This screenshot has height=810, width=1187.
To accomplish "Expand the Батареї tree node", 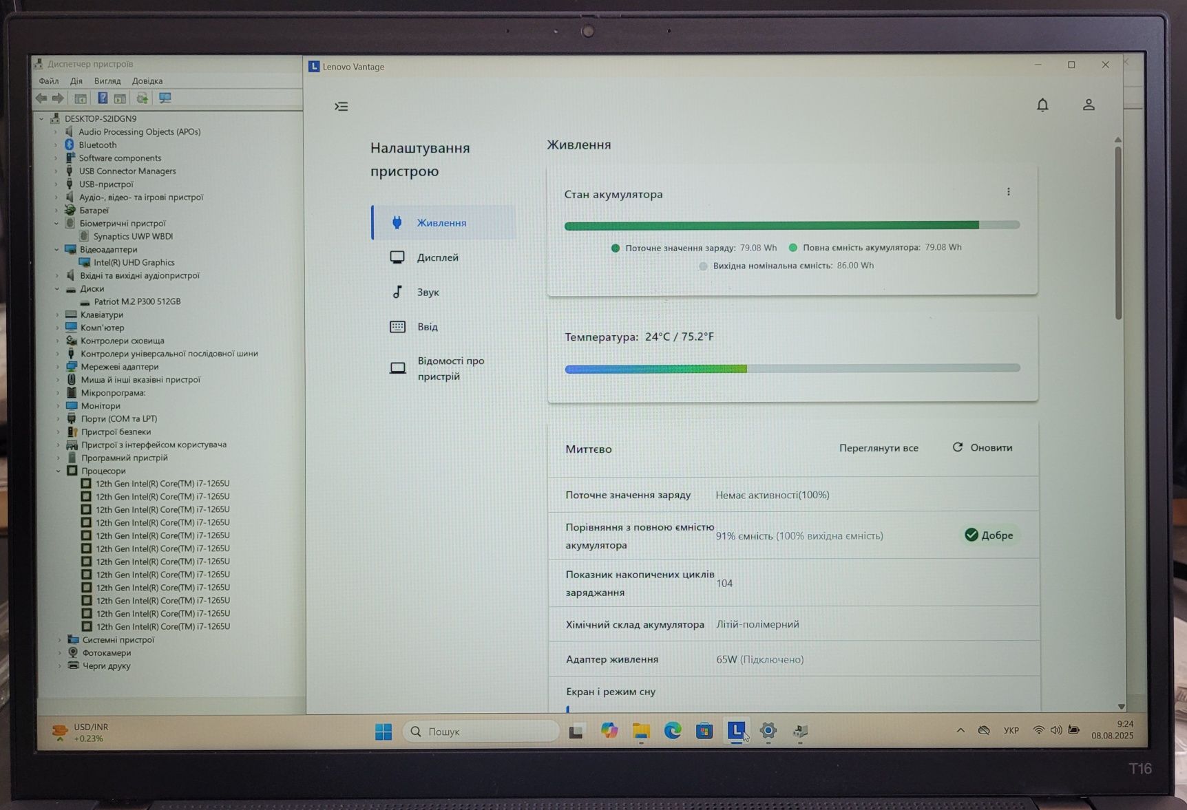I will tap(56, 211).
